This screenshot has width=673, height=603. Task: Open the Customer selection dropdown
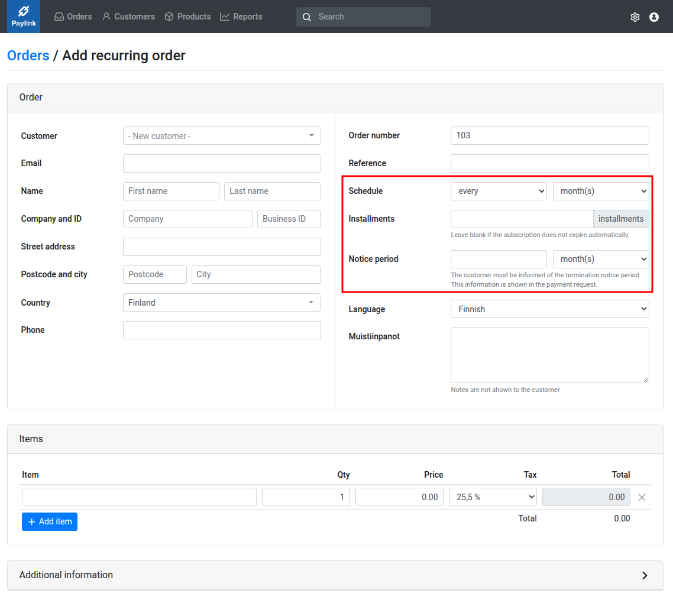pyautogui.click(x=222, y=136)
